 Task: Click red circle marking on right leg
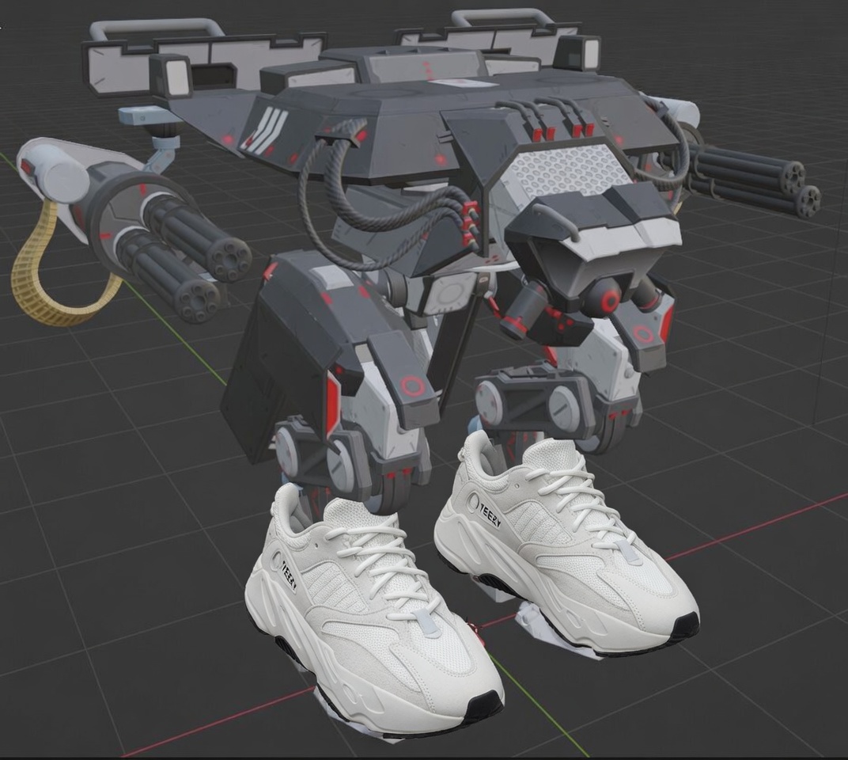tap(644, 332)
